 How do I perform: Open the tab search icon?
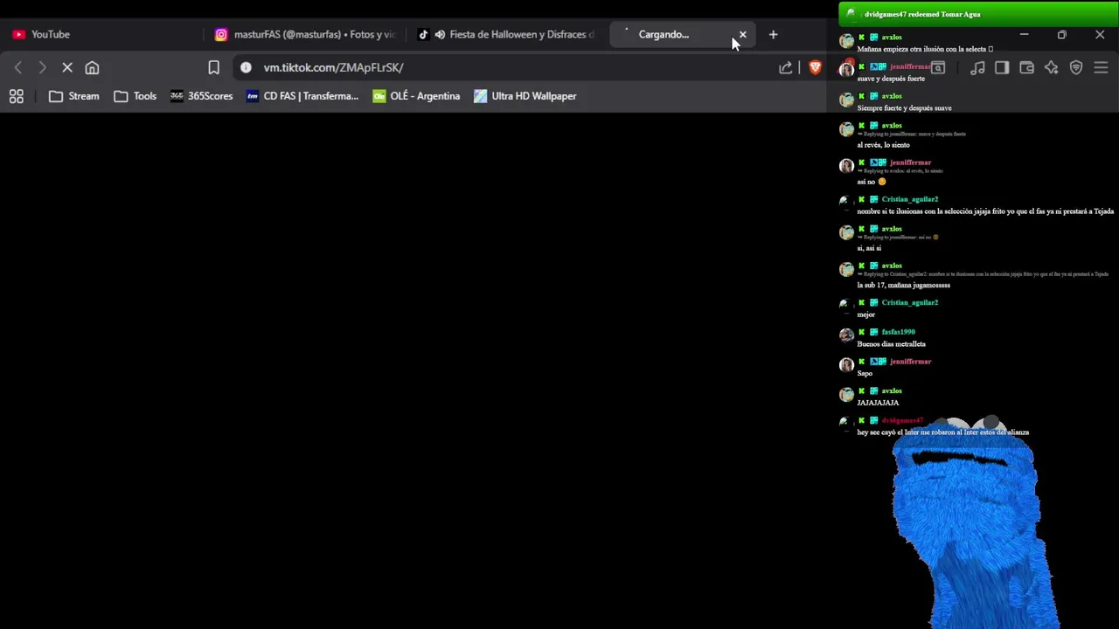click(x=937, y=67)
